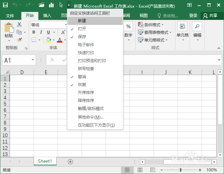Open the 单元格样式 dropdown

tap(153, 40)
